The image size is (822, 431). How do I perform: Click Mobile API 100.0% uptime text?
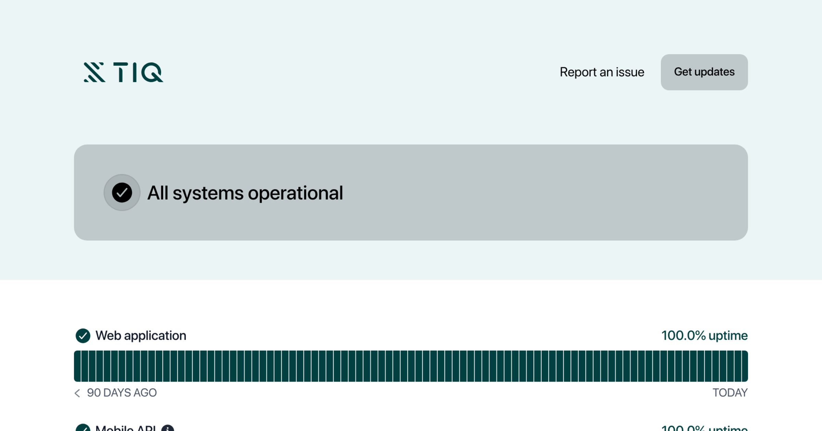pyautogui.click(x=704, y=429)
